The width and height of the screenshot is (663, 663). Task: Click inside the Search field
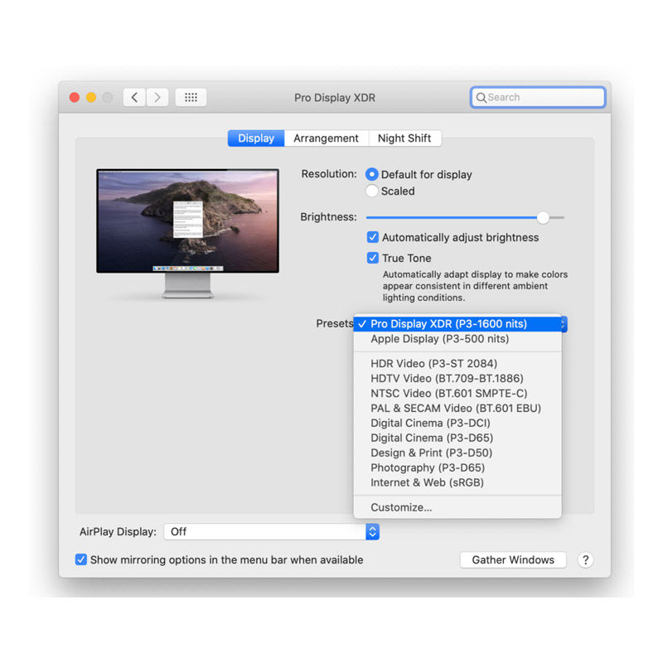[x=538, y=98]
